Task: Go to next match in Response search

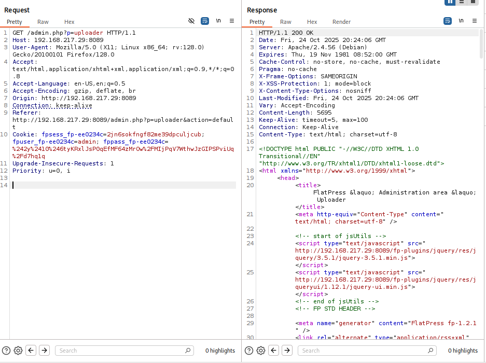Action: (287, 351)
